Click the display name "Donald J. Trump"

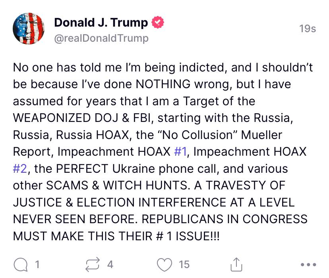(101, 23)
